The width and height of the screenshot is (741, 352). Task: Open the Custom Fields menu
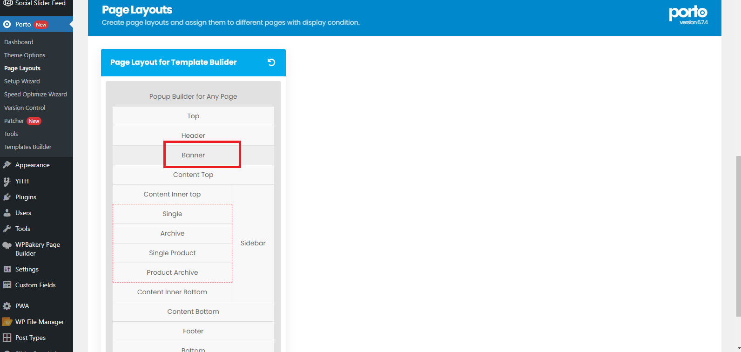click(36, 285)
